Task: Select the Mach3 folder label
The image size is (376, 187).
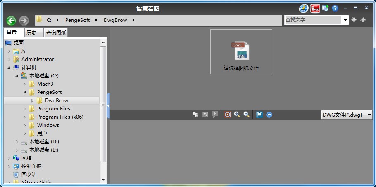Action: 45,84
